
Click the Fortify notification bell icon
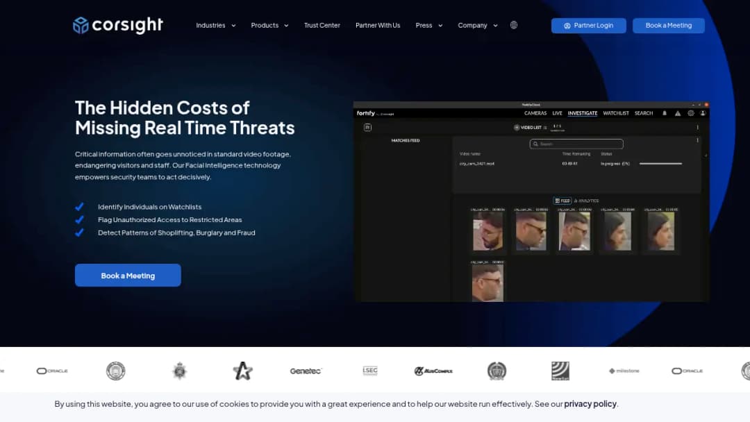[665, 113]
